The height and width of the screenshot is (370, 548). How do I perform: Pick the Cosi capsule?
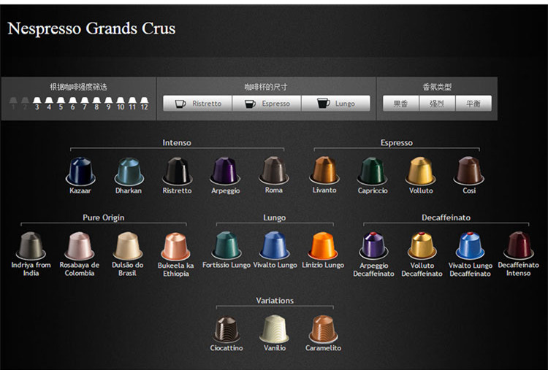(469, 171)
